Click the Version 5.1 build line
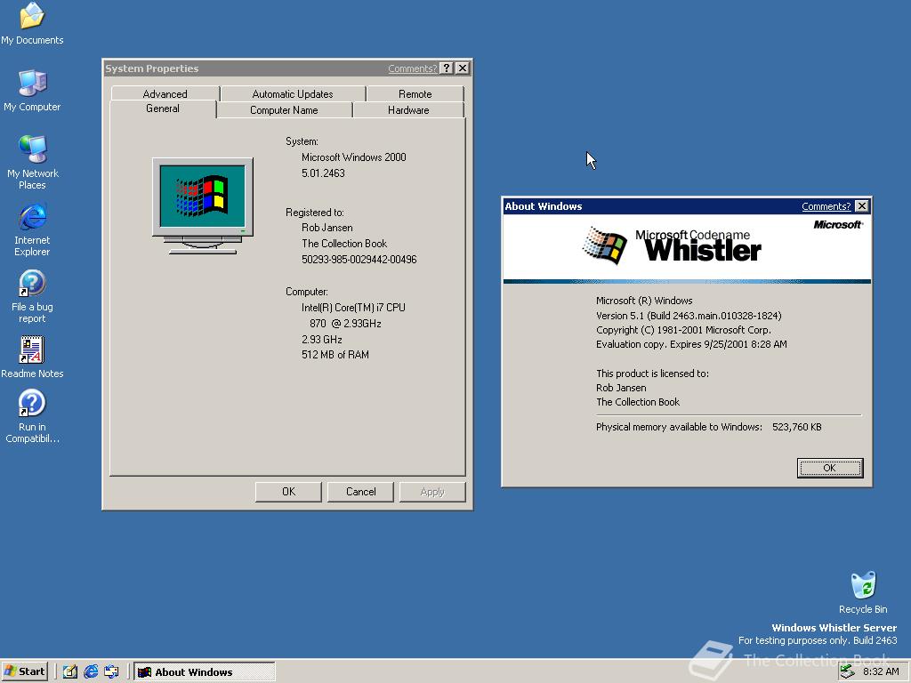Viewport: 911px width, 683px height. 689,316
